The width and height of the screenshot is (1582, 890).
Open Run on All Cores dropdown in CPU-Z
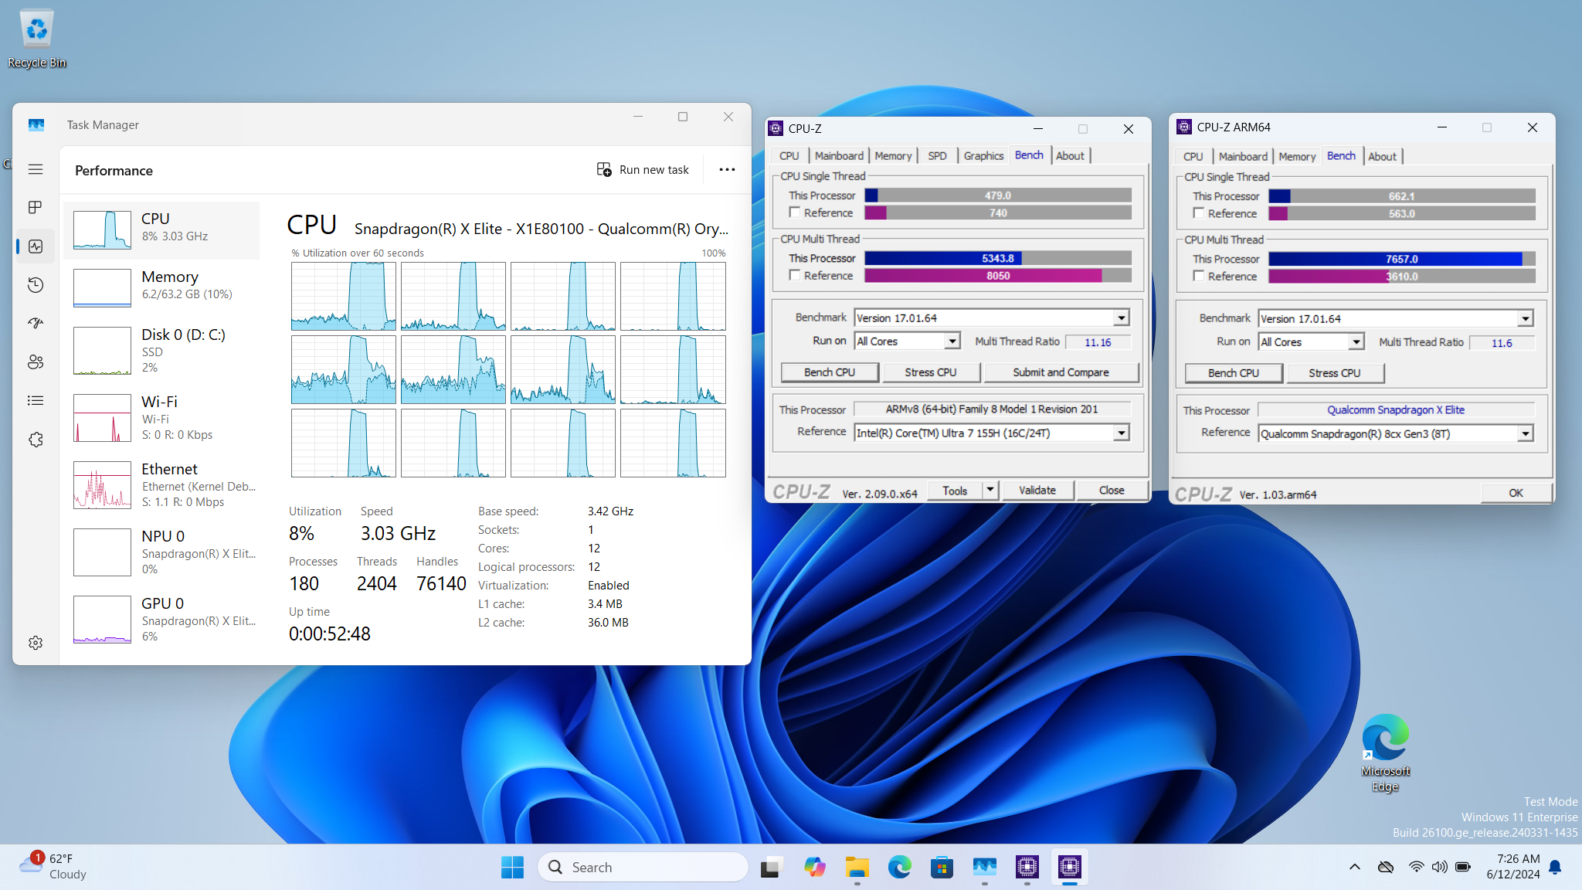point(952,341)
